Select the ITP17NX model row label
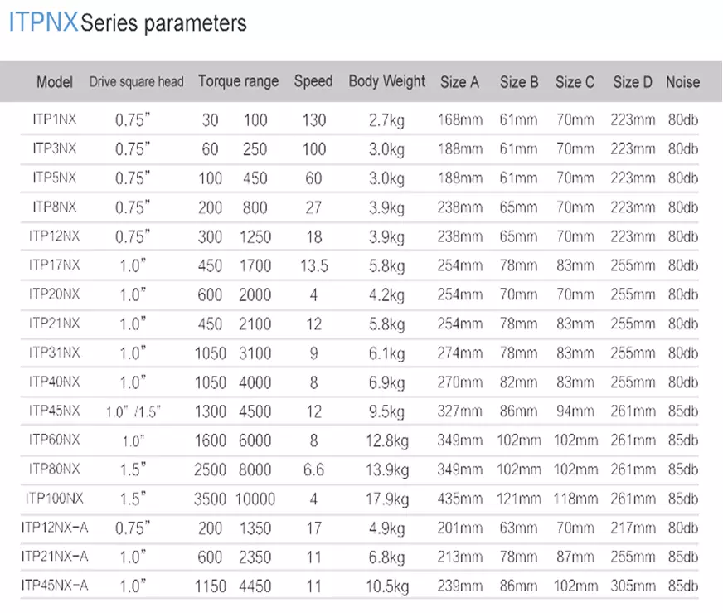723x613 pixels. [x=55, y=265]
